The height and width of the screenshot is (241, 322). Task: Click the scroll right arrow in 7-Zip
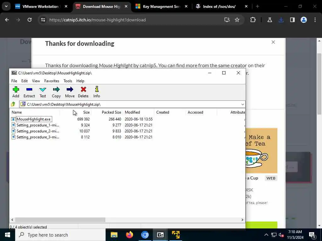242,220
